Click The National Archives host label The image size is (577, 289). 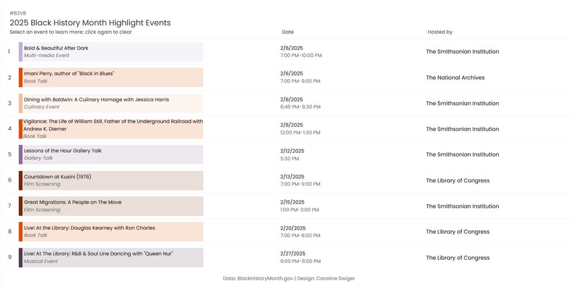pyautogui.click(x=455, y=78)
